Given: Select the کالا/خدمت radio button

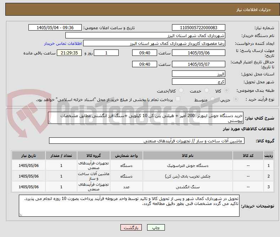Looking at the screenshot, I should (181, 90).
